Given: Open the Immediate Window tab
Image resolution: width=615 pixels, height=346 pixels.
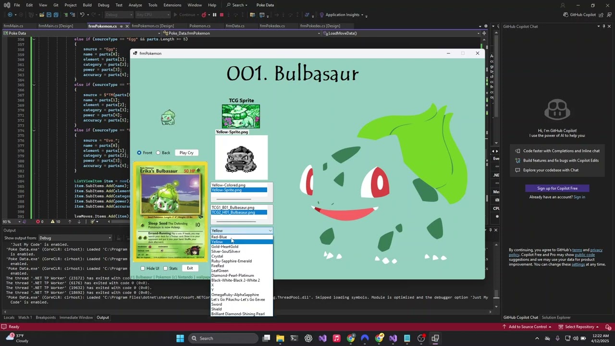Looking at the screenshot, I should pyautogui.click(x=76, y=318).
